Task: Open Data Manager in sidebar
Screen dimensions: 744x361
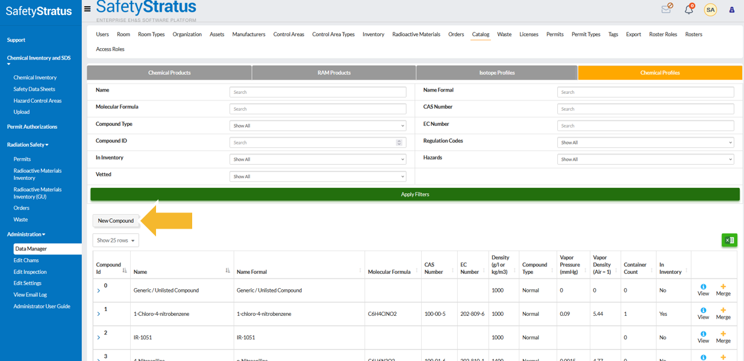Action: coord(48,248)
